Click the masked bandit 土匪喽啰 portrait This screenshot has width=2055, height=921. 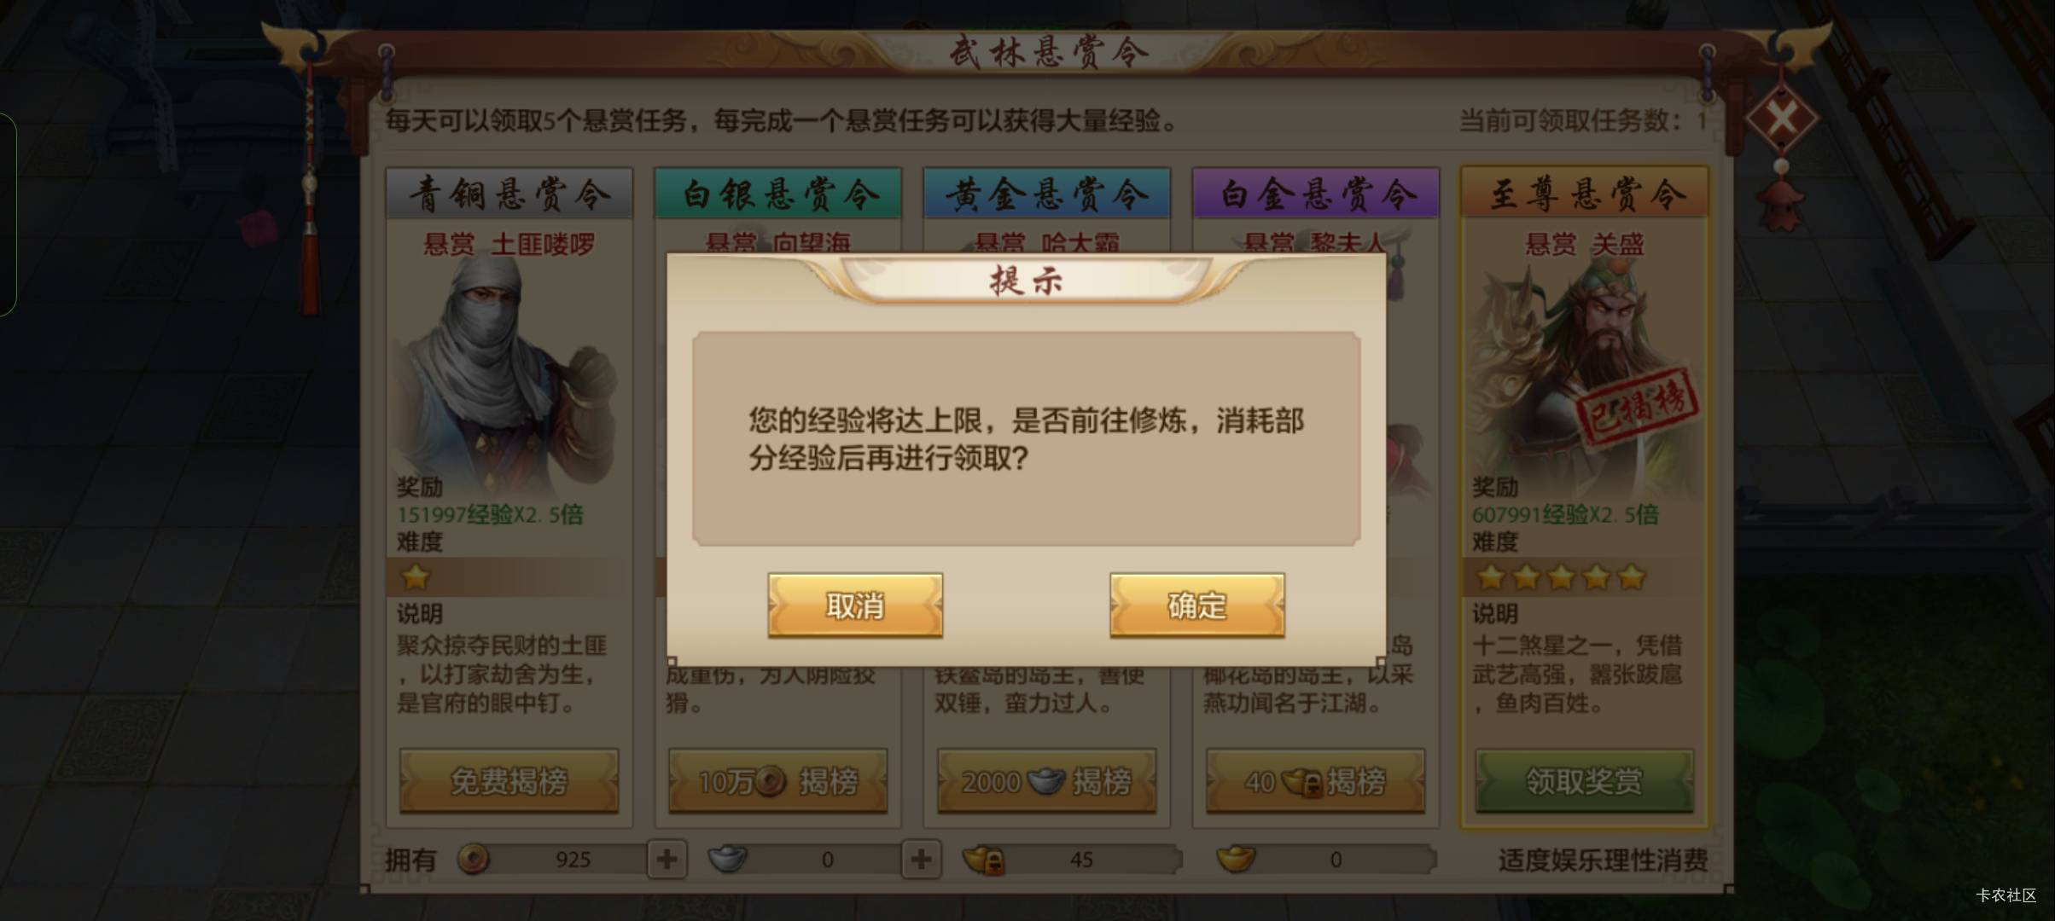pyautogui.click(x=509, y=367)
